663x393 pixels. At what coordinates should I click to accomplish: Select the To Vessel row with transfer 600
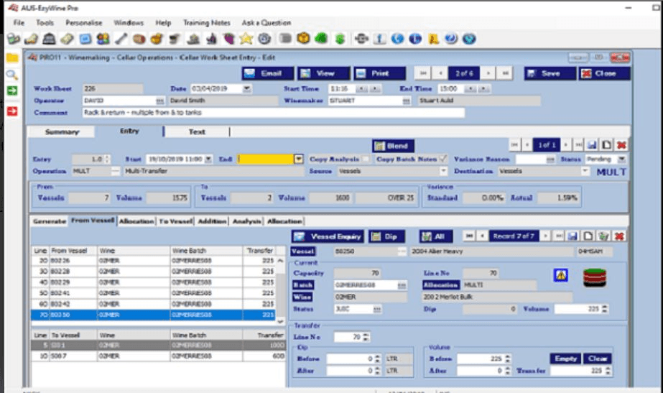(x=159, y=356)
